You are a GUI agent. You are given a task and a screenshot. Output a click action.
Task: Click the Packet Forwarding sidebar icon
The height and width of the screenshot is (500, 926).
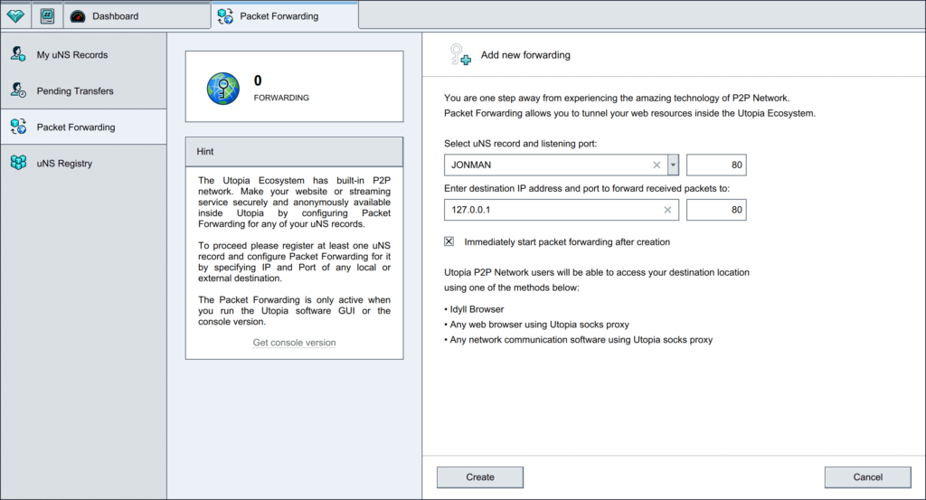coord(18,127)
